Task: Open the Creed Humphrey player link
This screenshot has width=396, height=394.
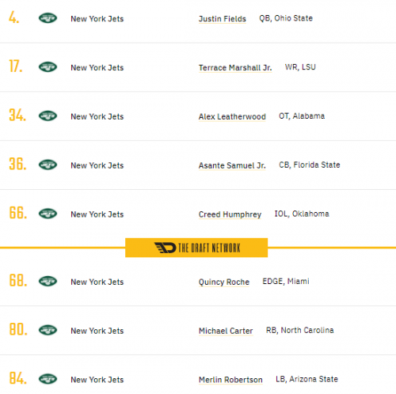Action: (230, 214)
